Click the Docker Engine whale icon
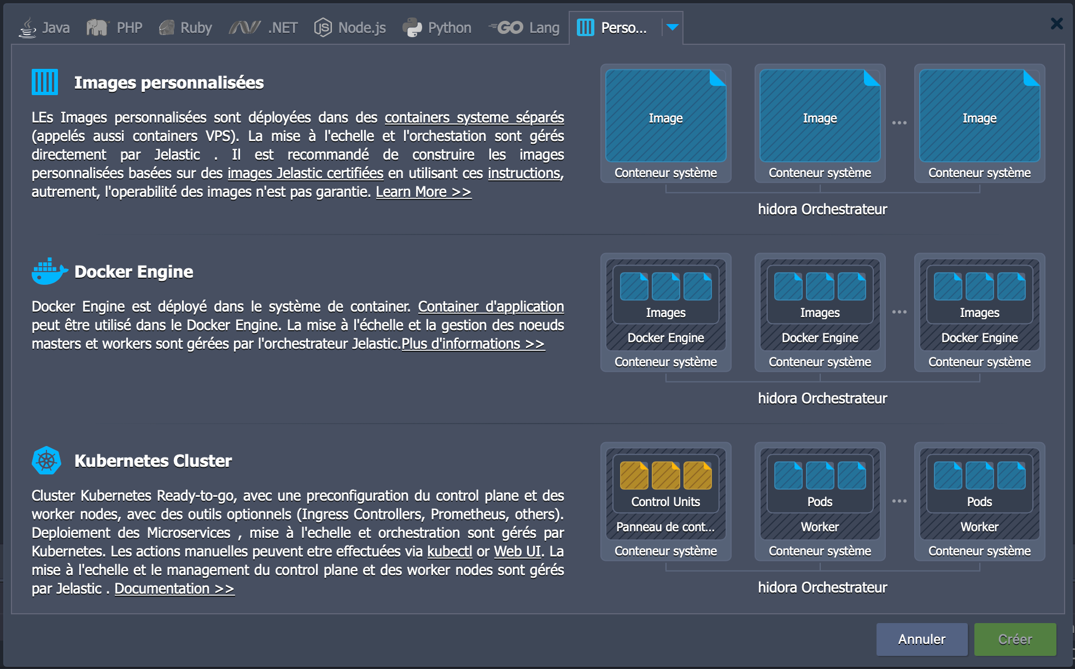 pyautogui.click(x=49, y=271)
